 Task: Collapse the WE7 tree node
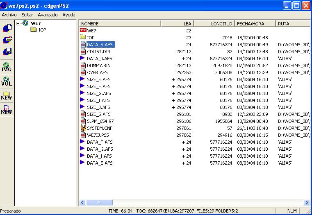coord(18,23)
